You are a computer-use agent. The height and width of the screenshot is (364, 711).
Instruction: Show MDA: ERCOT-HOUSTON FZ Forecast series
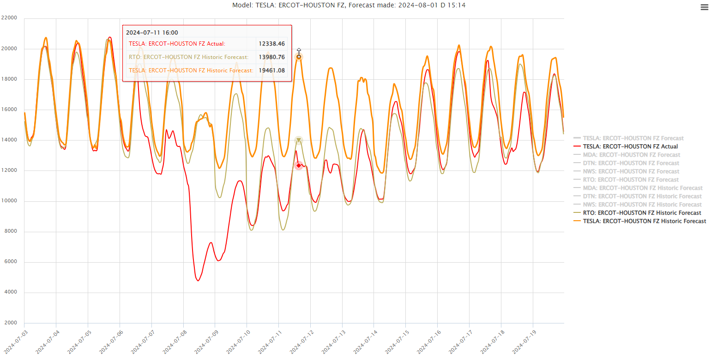tap(627, 155)
